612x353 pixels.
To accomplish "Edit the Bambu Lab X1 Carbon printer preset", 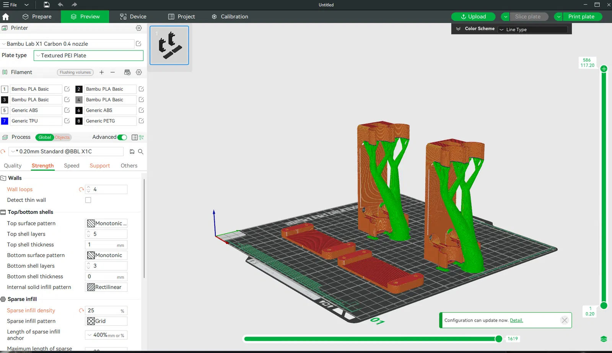I will pos(138,44).
